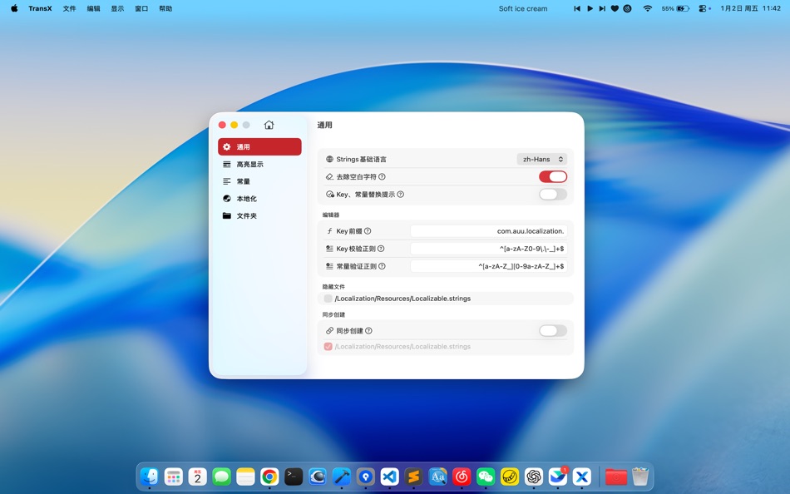Open the zh-Hans language dropdown

[x=542, y=159]
